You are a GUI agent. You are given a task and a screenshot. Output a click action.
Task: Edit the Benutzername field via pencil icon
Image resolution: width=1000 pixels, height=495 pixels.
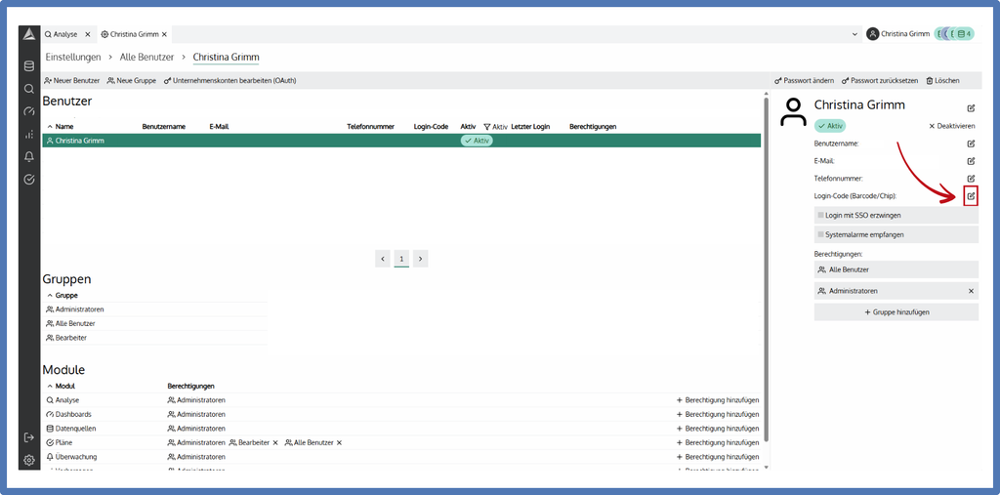(972, 144)
